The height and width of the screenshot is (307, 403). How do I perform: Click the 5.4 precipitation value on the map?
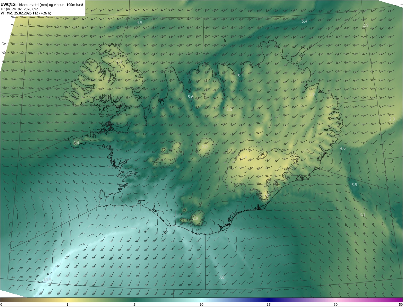click(304, 21)
